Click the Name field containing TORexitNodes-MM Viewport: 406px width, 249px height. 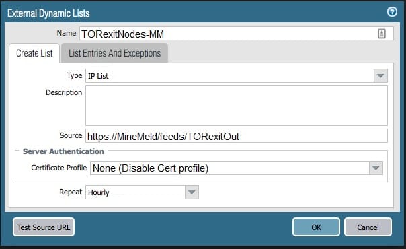point(237,34)
